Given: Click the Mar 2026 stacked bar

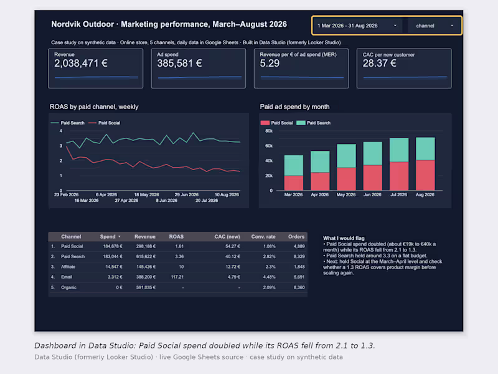Looking at the screenshot, I should click(293, 173).
